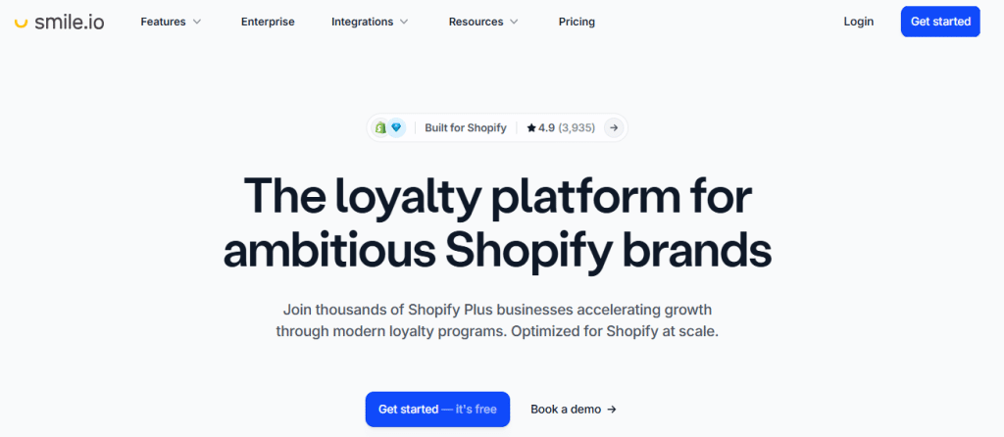This screenshot has width=1004, height=437.
Task: Open the Book a demo link
Action: coord(566,410)
